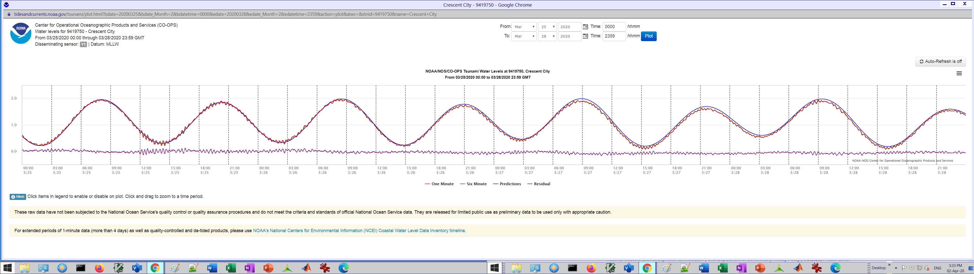Click the NOAA logo
The height and width of the screenshot is (274, 974).
pyautogui.click(x=21, y=33)
